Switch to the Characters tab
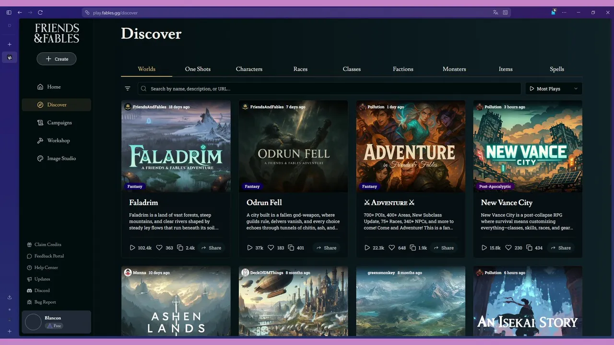The height and width of the screenshot is (345, 614). [x=249, y=69]
